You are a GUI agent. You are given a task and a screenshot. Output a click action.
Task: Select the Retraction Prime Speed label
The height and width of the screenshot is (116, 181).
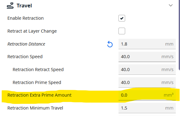37,82
